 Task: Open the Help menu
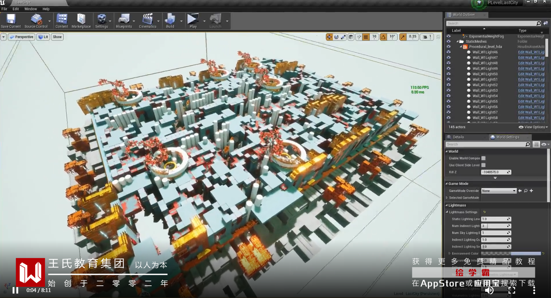46,9
